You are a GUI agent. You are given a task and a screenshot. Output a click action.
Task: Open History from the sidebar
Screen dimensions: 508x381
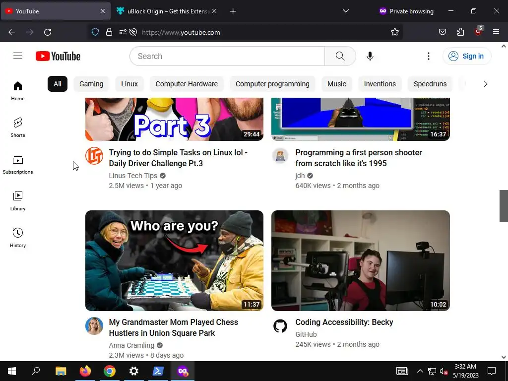[18, 238]
